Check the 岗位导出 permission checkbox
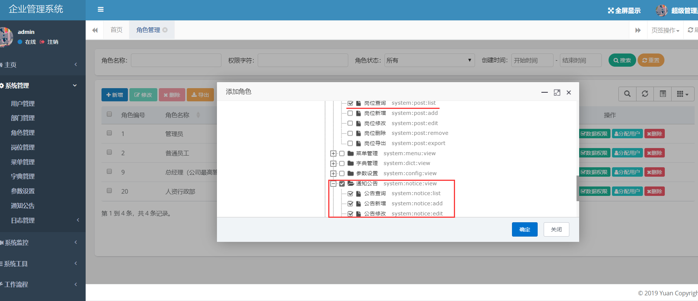 (x=350, y=143)
